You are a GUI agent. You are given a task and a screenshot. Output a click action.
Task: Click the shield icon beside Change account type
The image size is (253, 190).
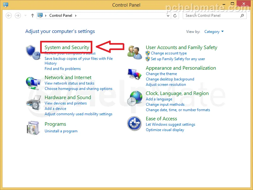point(148,53)
